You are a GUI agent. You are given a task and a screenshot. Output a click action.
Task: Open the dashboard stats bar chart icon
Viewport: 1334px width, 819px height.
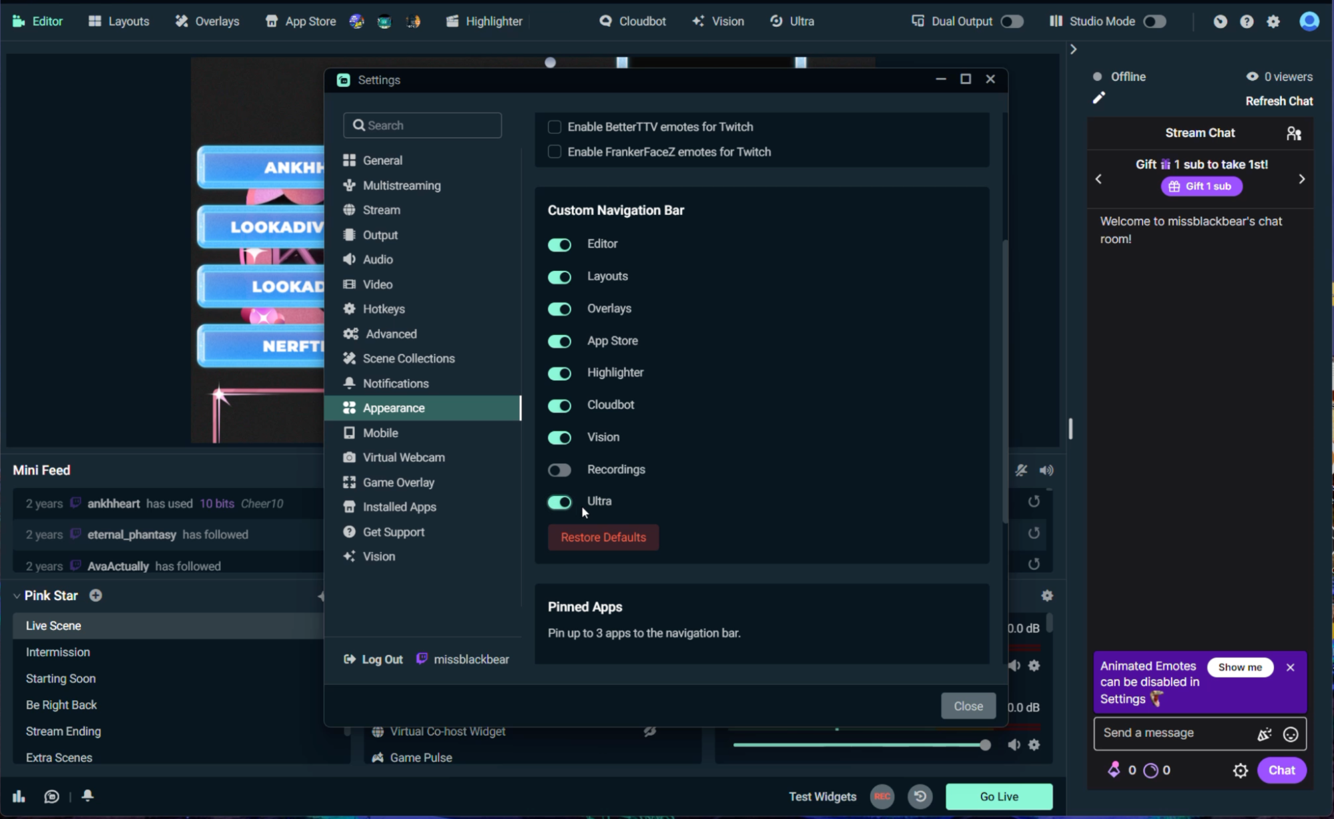(19, 796)
